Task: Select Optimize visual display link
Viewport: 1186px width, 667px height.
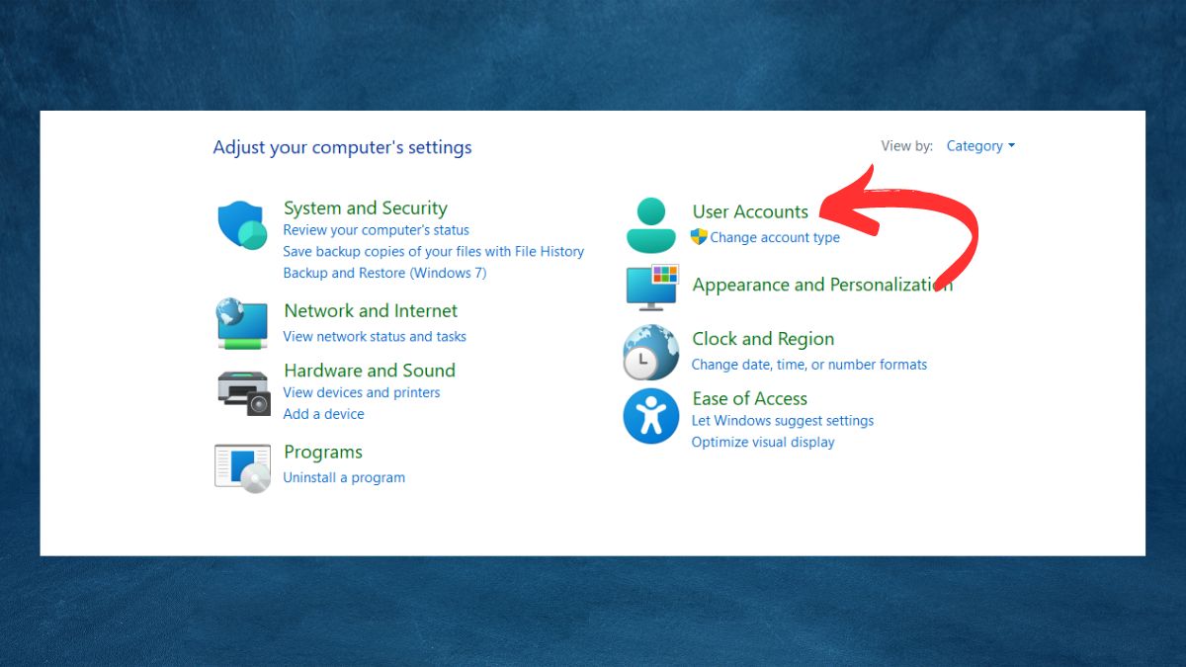Action: pos(763,442)
